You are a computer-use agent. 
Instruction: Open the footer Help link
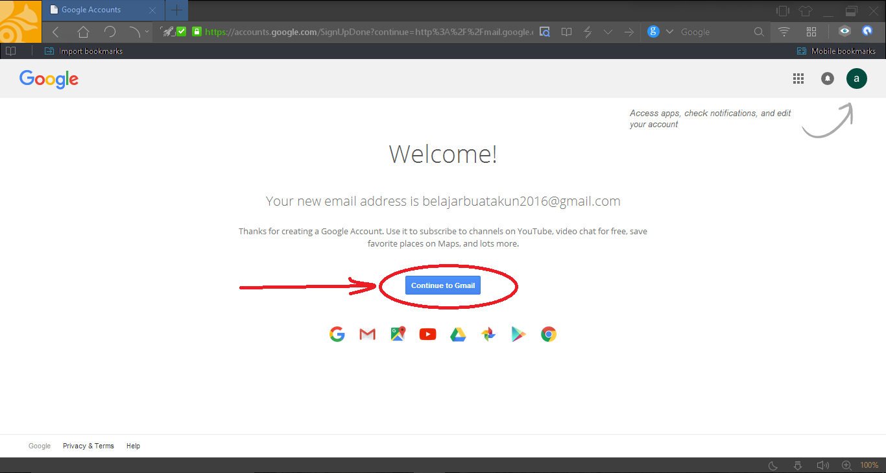pos(133,446)
